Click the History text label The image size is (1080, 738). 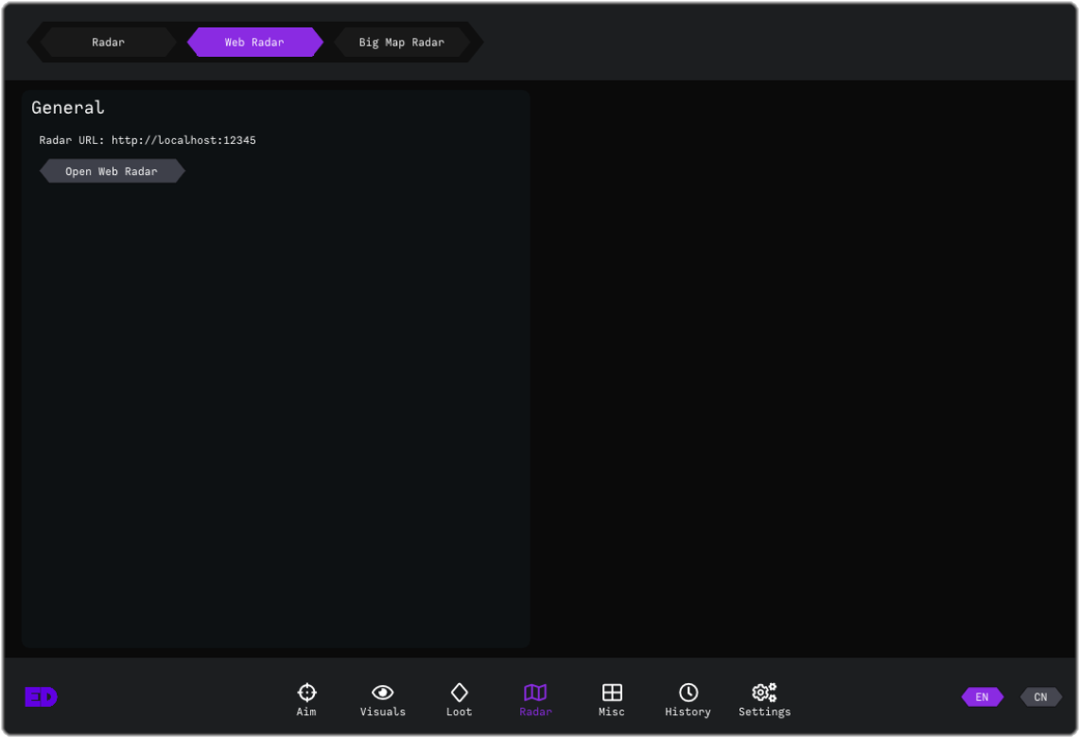click(x=688, y=712)
